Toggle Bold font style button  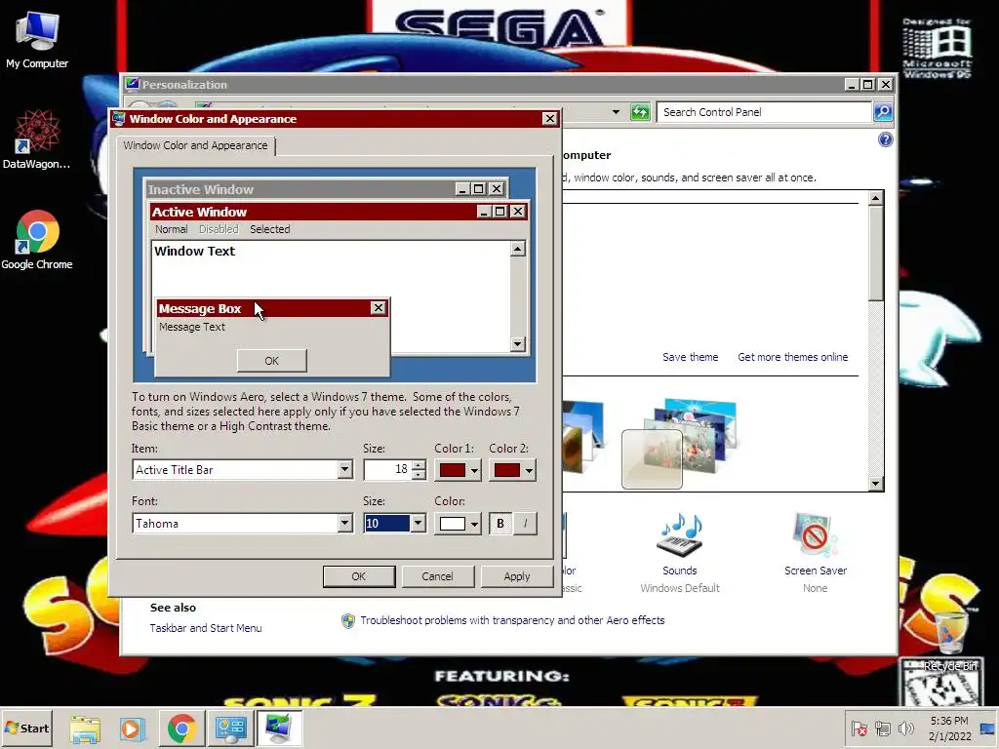500,524
